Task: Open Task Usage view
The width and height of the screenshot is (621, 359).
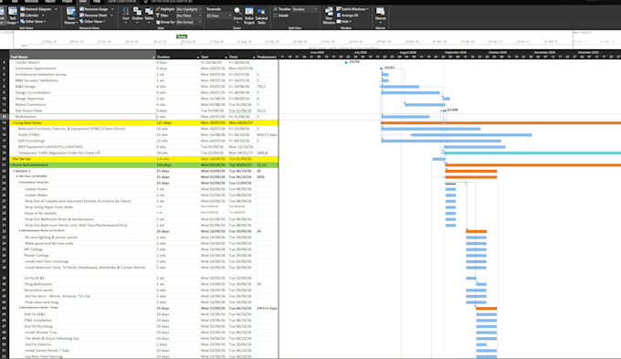Action: (x=13, y=16)
